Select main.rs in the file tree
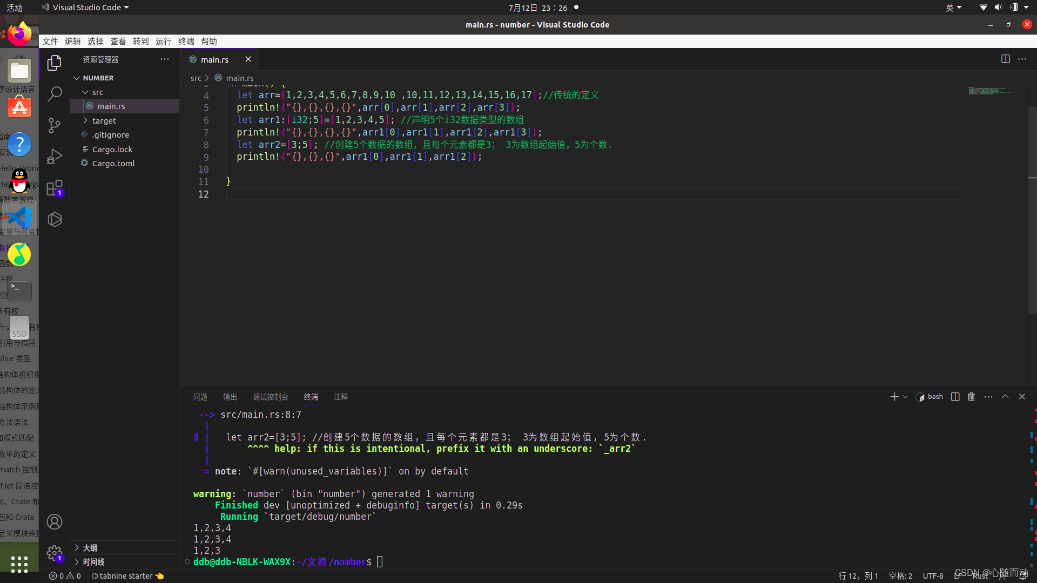1037x583 pixels. pyautogui.click(x=125, y=106)
